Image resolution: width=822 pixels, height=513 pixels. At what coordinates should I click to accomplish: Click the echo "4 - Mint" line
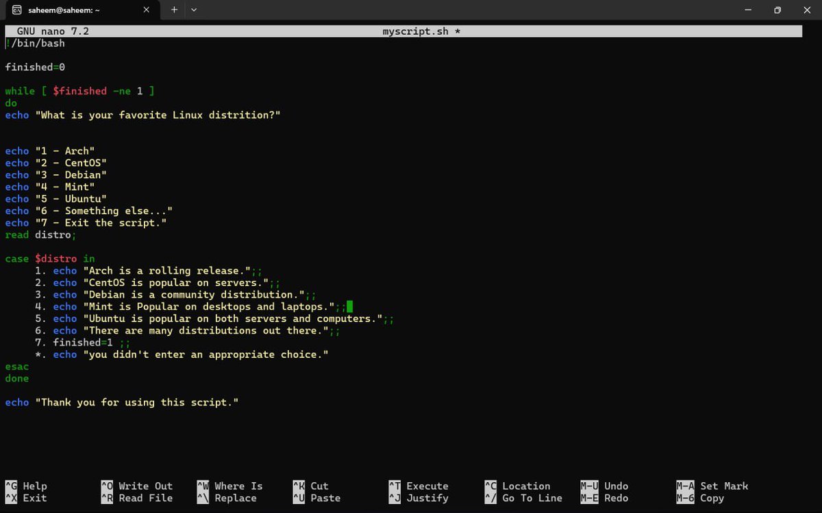pyautogui.click(x=50, y=187)
